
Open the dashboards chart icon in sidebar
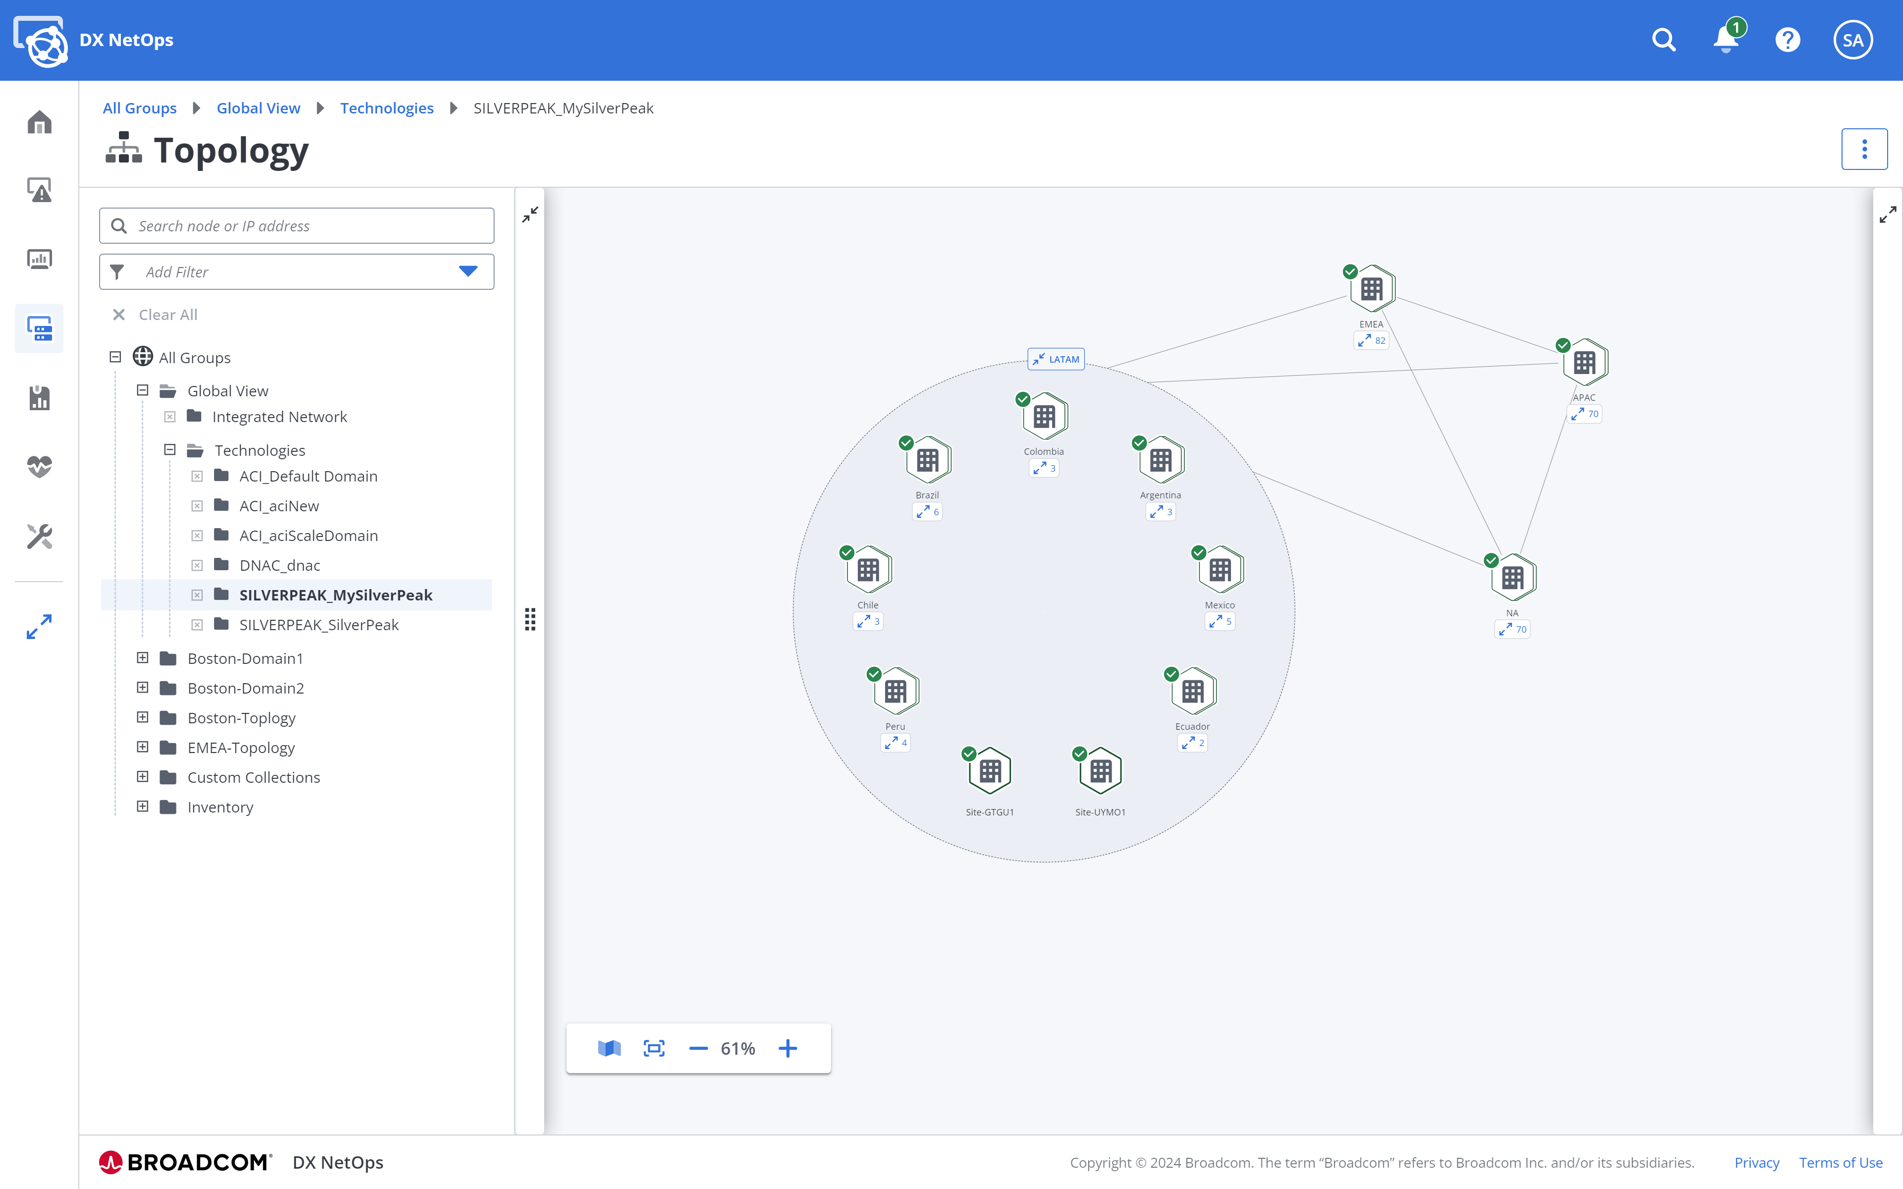click(x=39, y=259)
